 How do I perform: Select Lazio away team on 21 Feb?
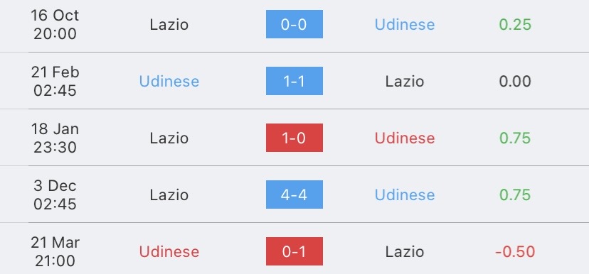point(405,82)
